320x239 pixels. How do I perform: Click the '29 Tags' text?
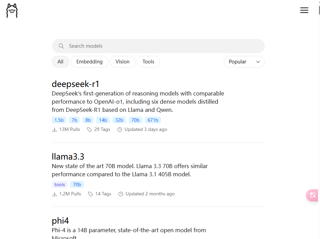pos(102,130)
